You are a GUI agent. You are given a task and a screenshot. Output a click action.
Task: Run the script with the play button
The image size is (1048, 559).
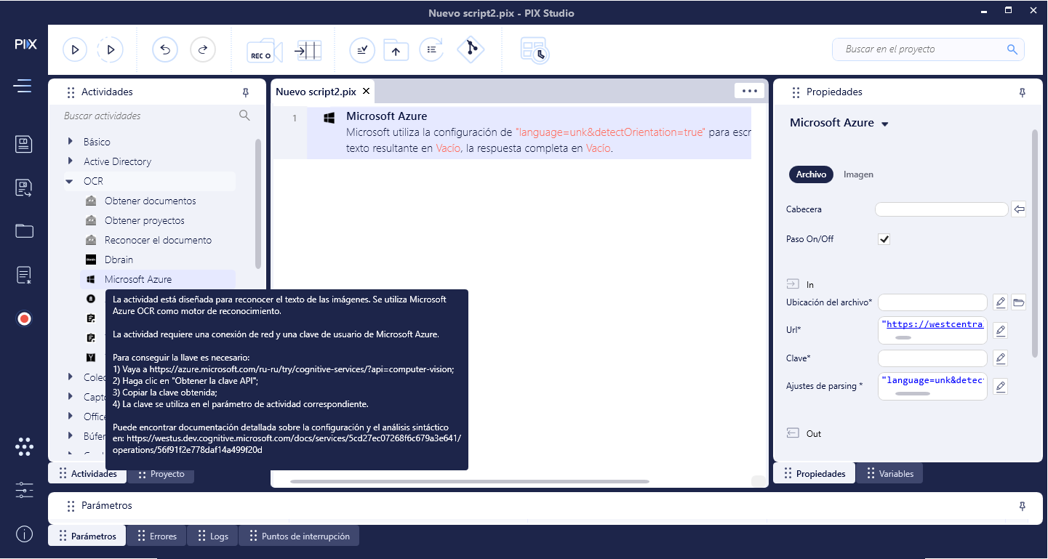point(75,49)
